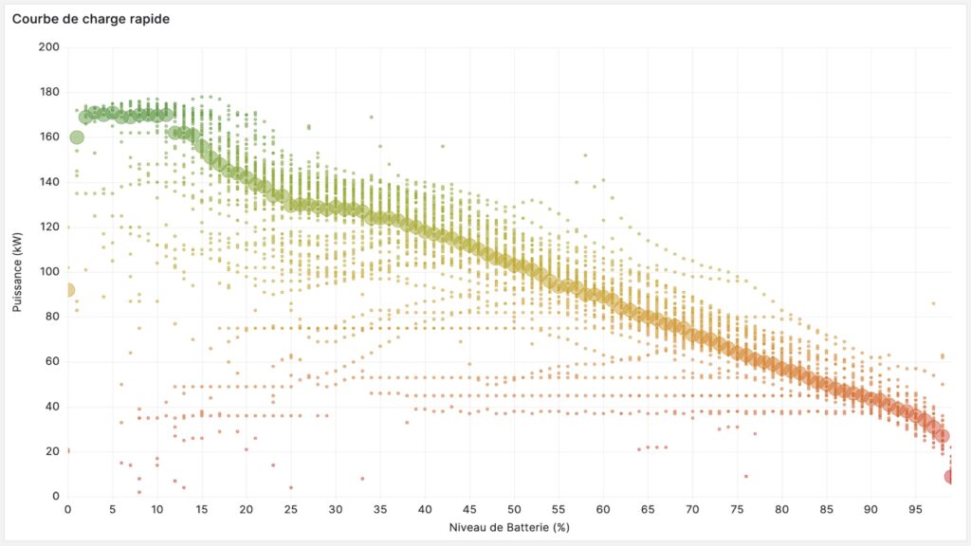The image size is (971, 546).
Task: Select the lowest large red bubble near 99%
Action: (949, 476)
